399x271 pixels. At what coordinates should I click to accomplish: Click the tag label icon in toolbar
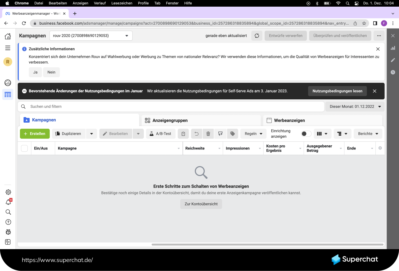coord(232,134)
